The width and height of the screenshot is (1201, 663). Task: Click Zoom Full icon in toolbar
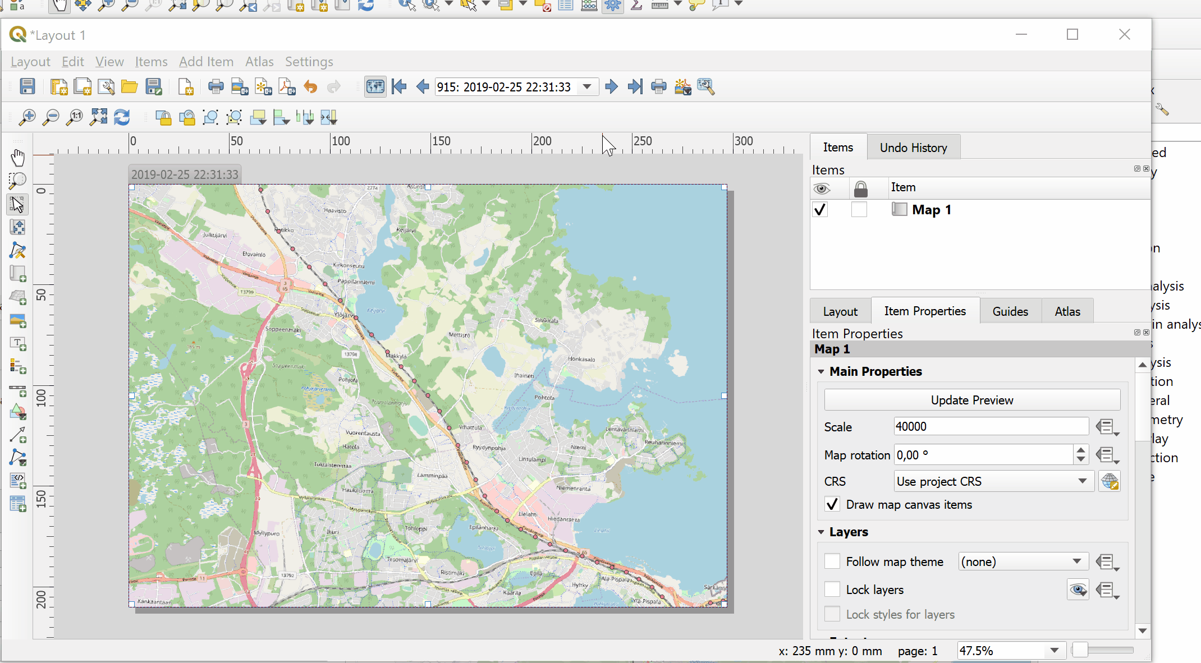click(98, 117)
